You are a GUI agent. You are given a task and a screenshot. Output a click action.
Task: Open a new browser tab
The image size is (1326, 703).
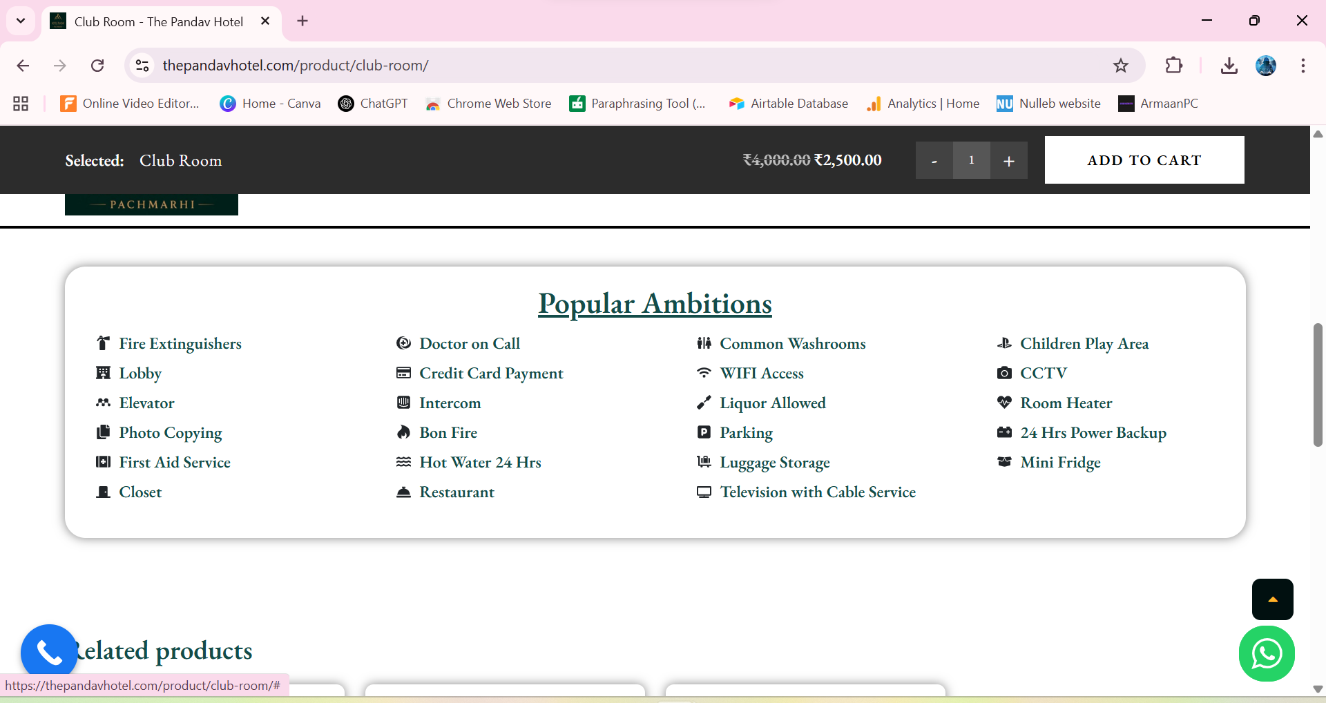[302, 21]
